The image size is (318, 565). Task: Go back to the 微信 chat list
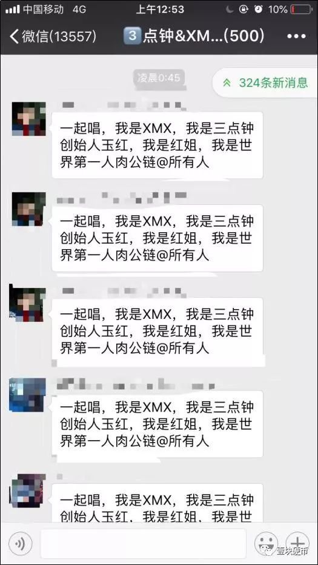[x=53, y=36]
